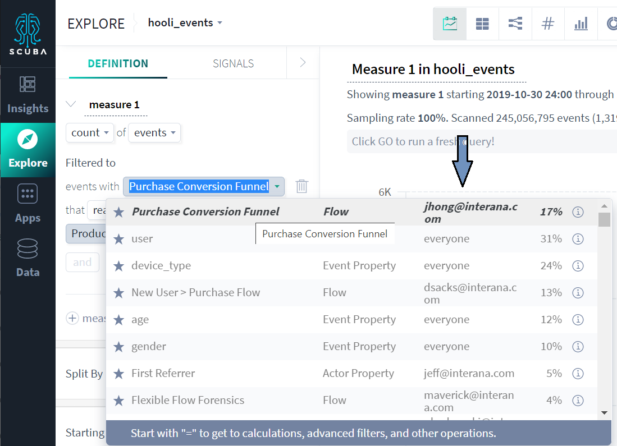
Task: Open the events dropdown
Action: (x=154, y=132)
